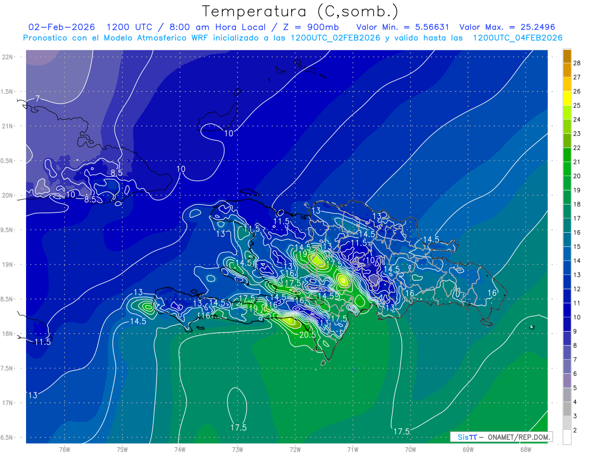Click the 22N latitude axis label
Viewport: 590px width, 456px height.
point(8,57)
